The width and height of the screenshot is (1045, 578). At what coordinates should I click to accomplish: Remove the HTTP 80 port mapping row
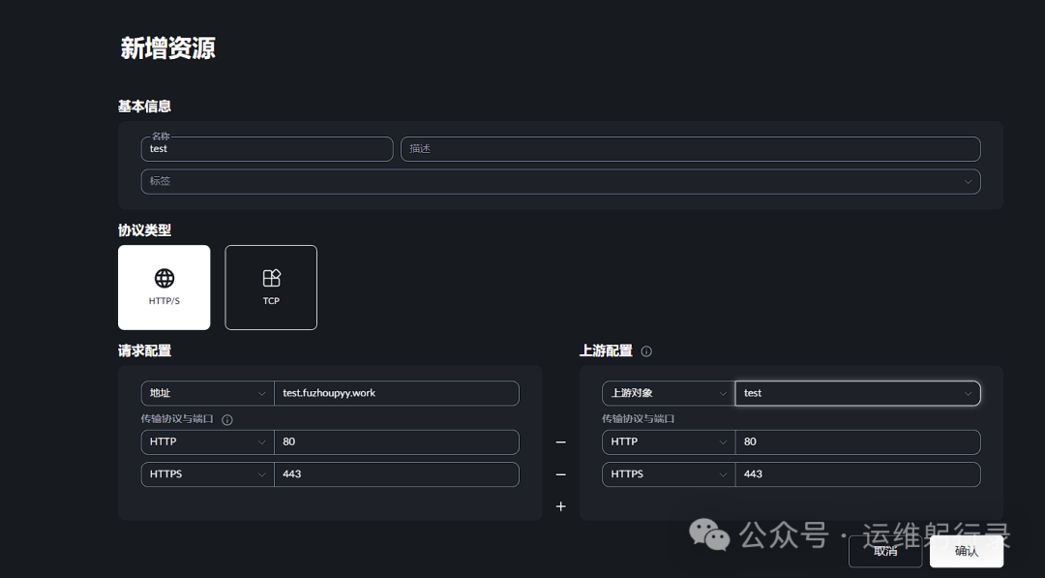pyautogui.click(x=561, y=442)
